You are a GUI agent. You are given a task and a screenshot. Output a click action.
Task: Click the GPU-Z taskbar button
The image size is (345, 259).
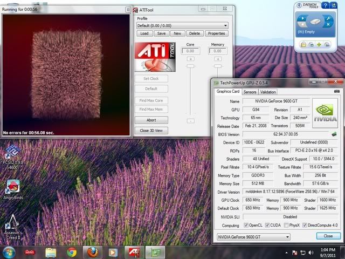155,253
